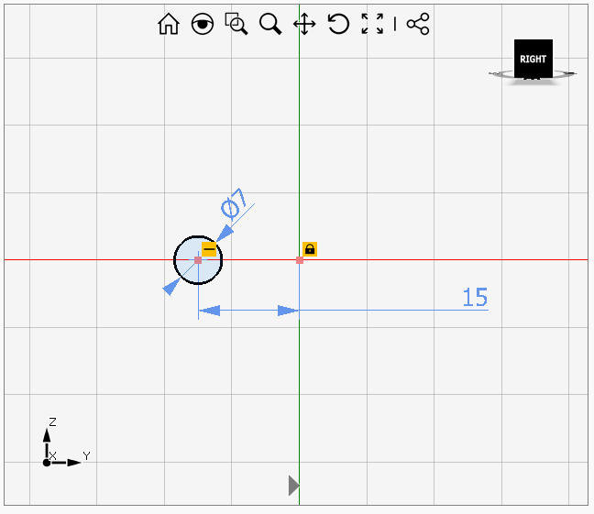594x514 pixels.
Task: Click the RIGHT face of view cube
Action: click(533, 59)
